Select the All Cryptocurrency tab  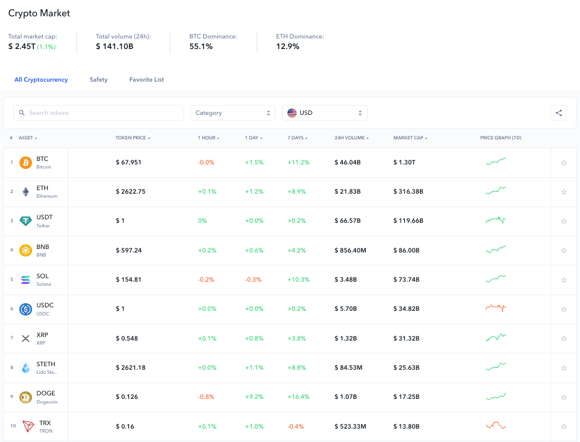pyautogui.click(x=41, y=79)
